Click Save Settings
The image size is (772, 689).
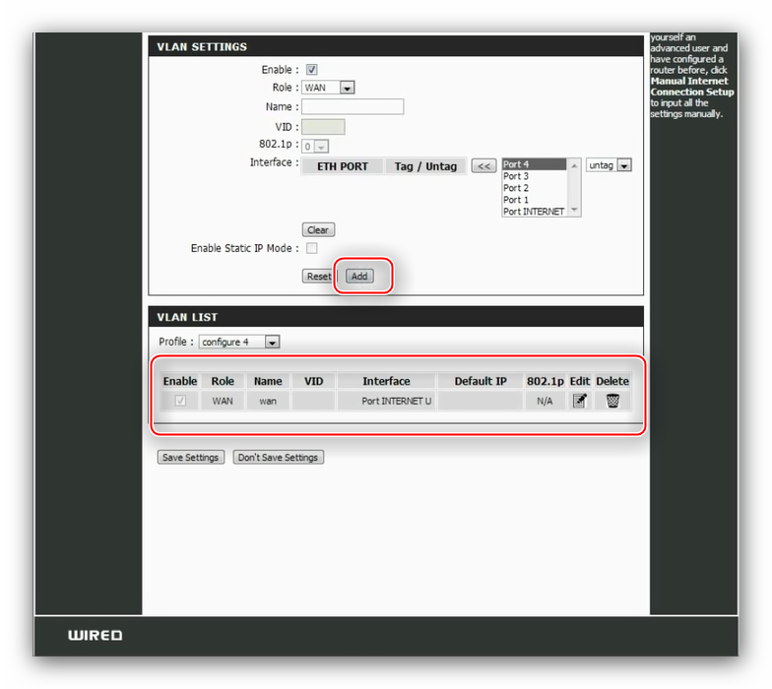click(191, 457)
